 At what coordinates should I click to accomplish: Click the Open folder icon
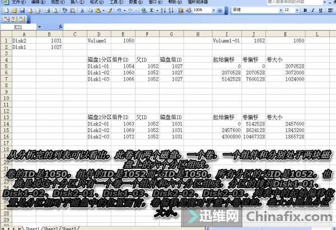[14, 10]
